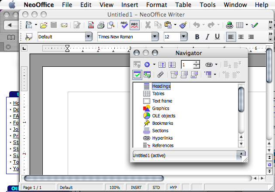This screenshot has height=192, width=275.
Task: Open the Format menu
Action: pos(157,5)
